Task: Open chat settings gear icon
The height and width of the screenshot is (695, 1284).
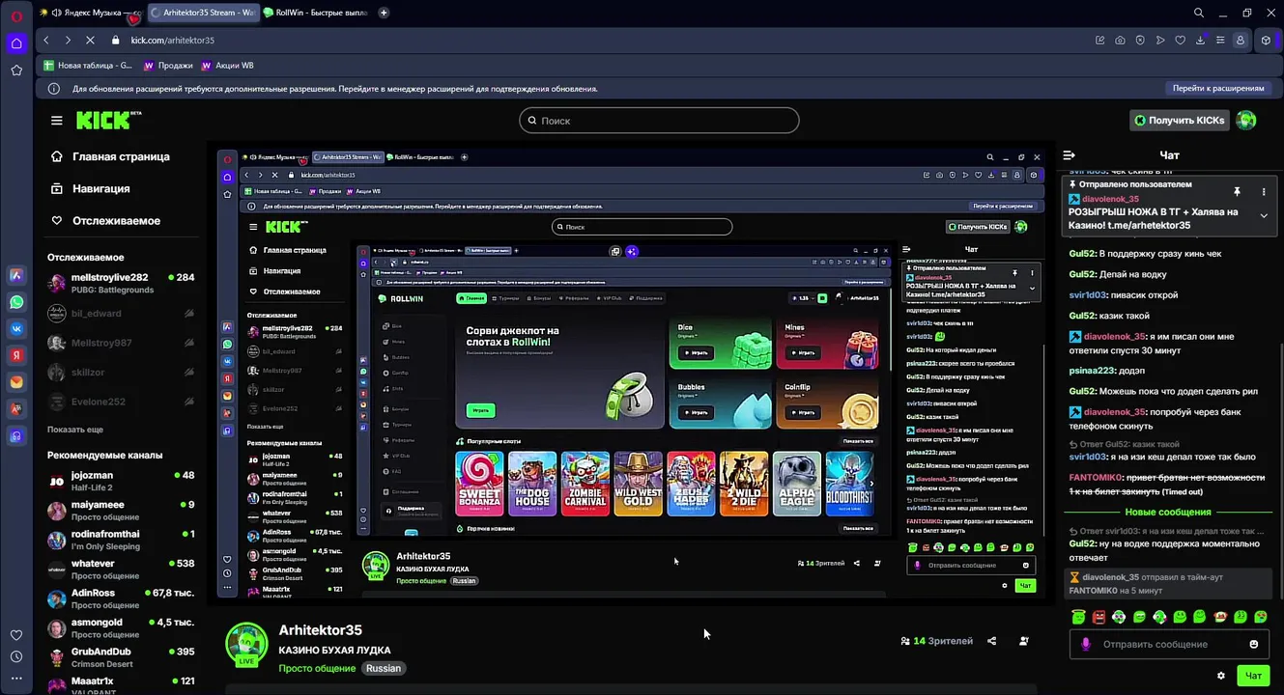Action: (1221, 676)
